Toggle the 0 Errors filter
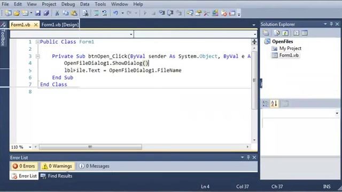 (x=24, y=166)
